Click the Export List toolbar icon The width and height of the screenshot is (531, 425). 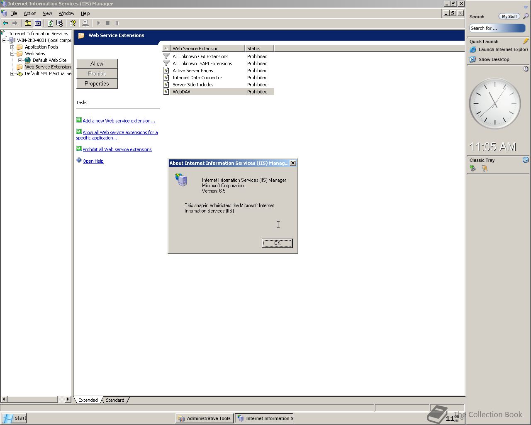(60, 23)
